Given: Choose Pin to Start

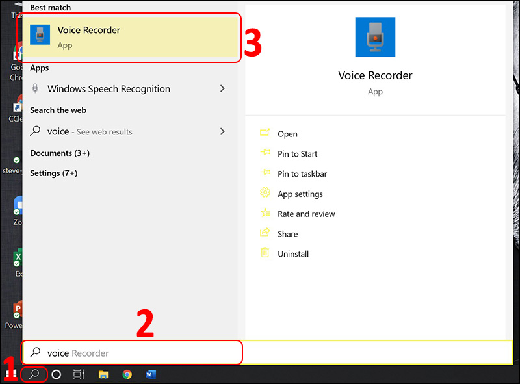Looking at the screenshot, I should click(298, 154).
